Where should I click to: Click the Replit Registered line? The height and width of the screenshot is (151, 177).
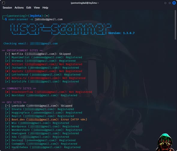40,116
